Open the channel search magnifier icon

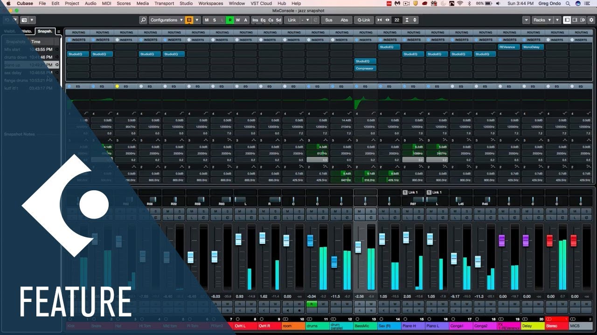click(x=143, y=20)
